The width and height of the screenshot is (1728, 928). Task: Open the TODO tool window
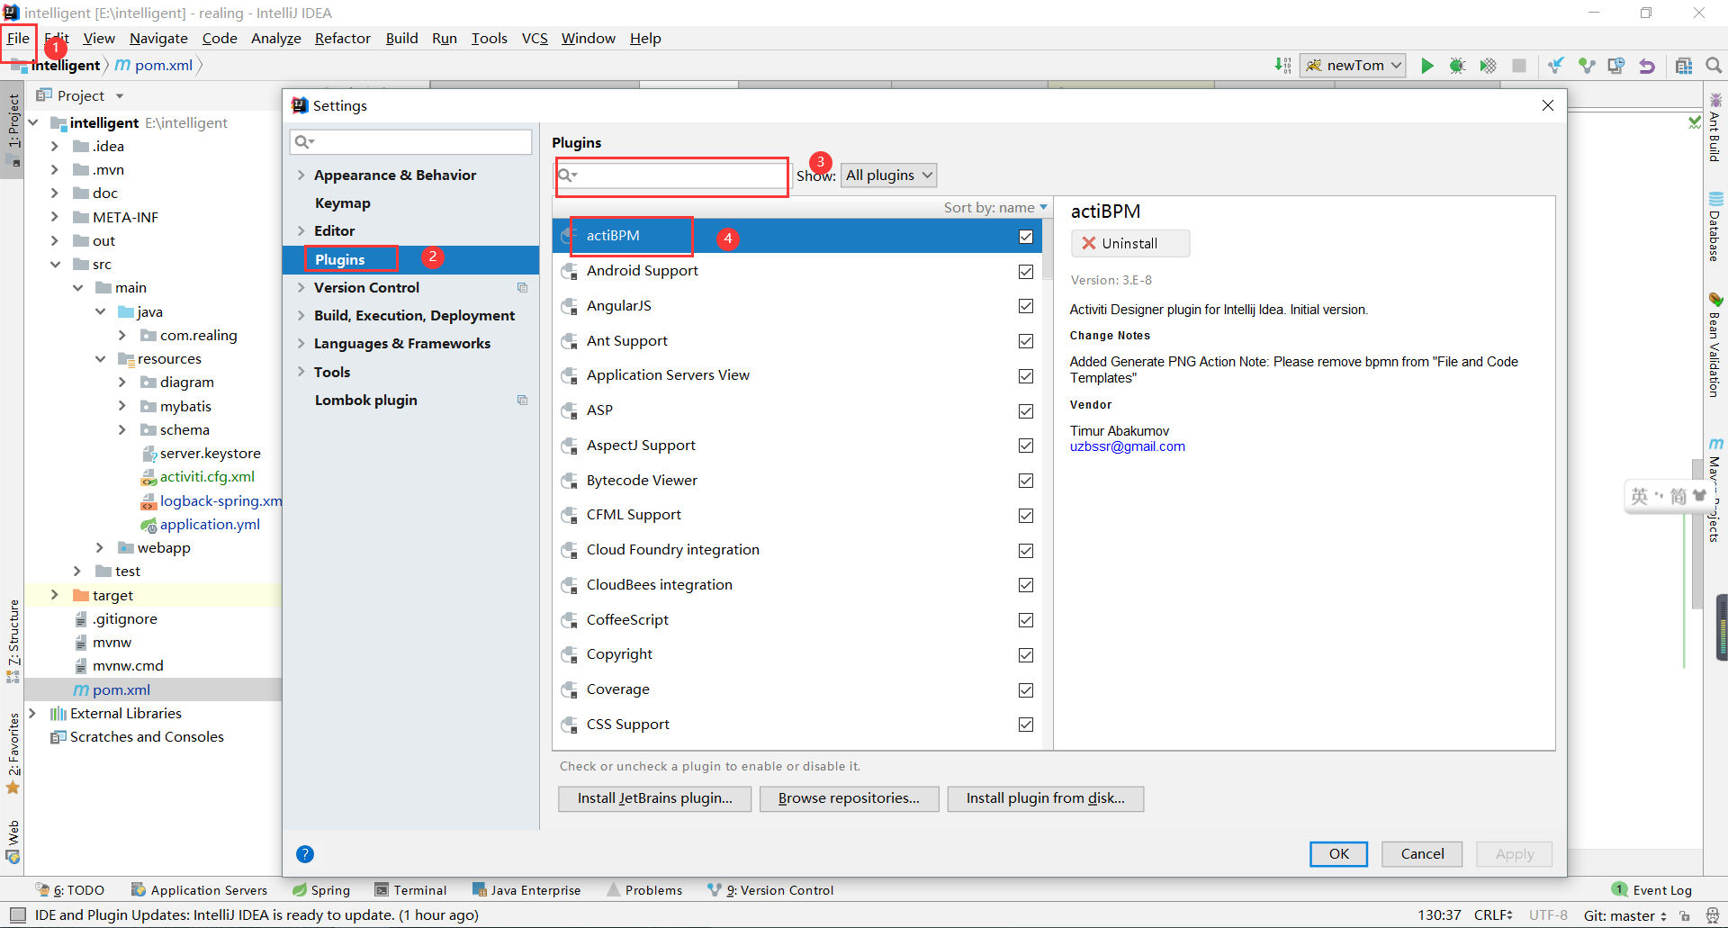click(x=70, y=890)
